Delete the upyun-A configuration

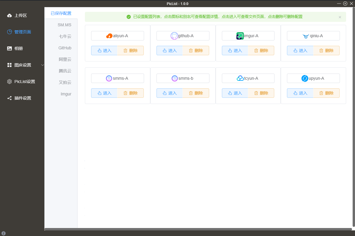[326, 93]
